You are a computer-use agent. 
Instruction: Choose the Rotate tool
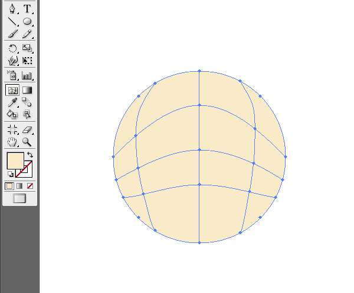click(12, 48)
